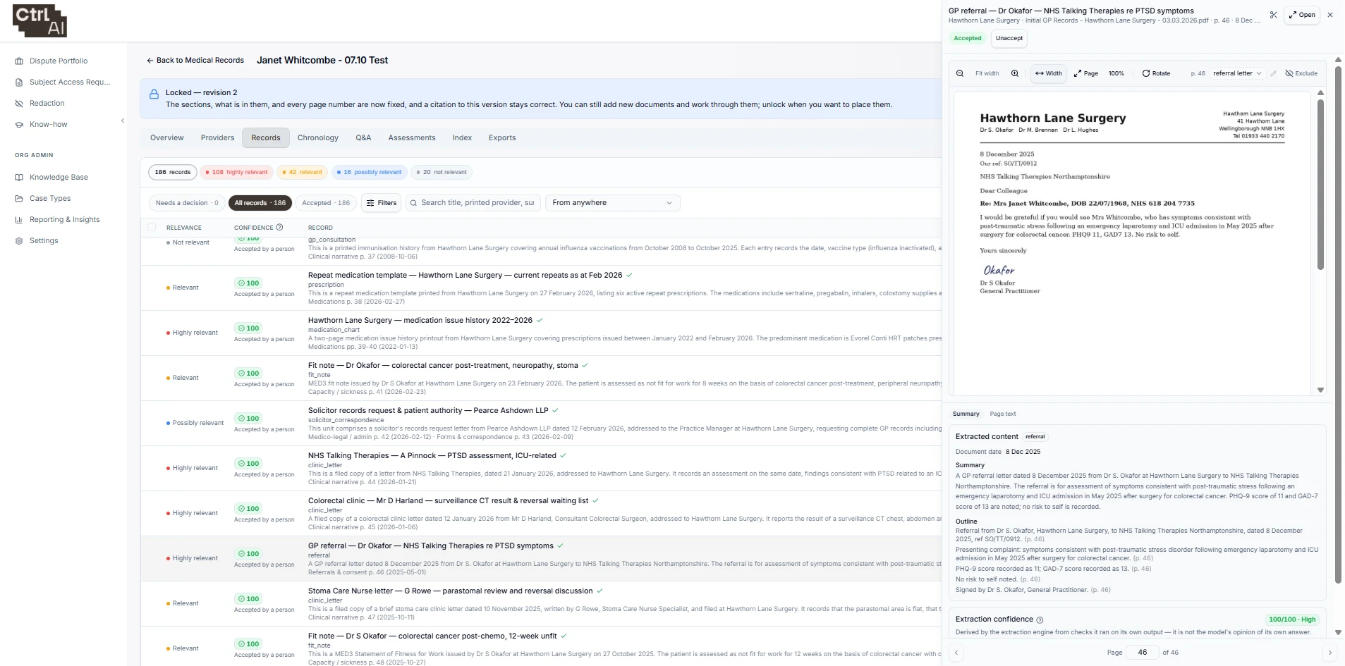Switch to the Providers tab

click(x=217, y=138)
